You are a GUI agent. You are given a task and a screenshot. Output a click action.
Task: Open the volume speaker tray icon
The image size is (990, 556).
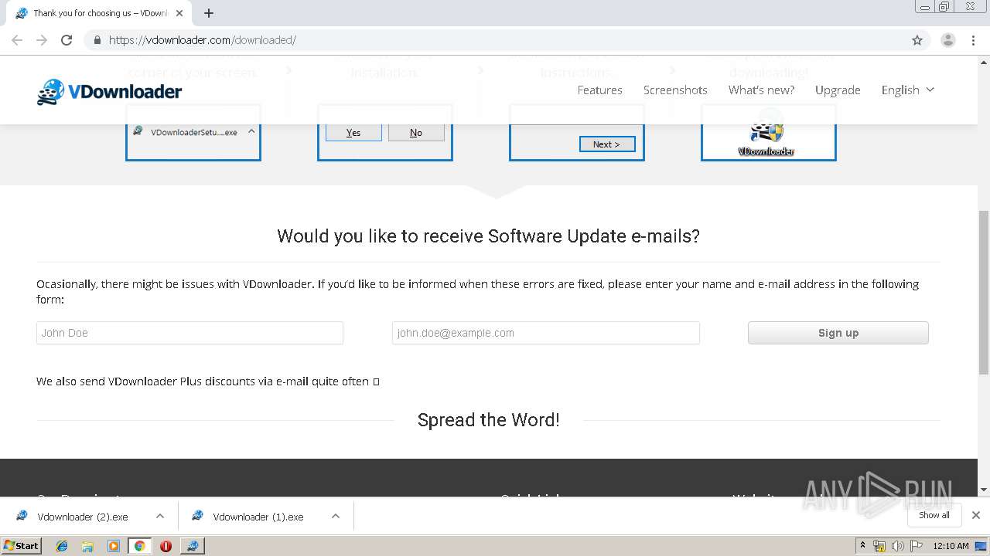tap(898, 546)
